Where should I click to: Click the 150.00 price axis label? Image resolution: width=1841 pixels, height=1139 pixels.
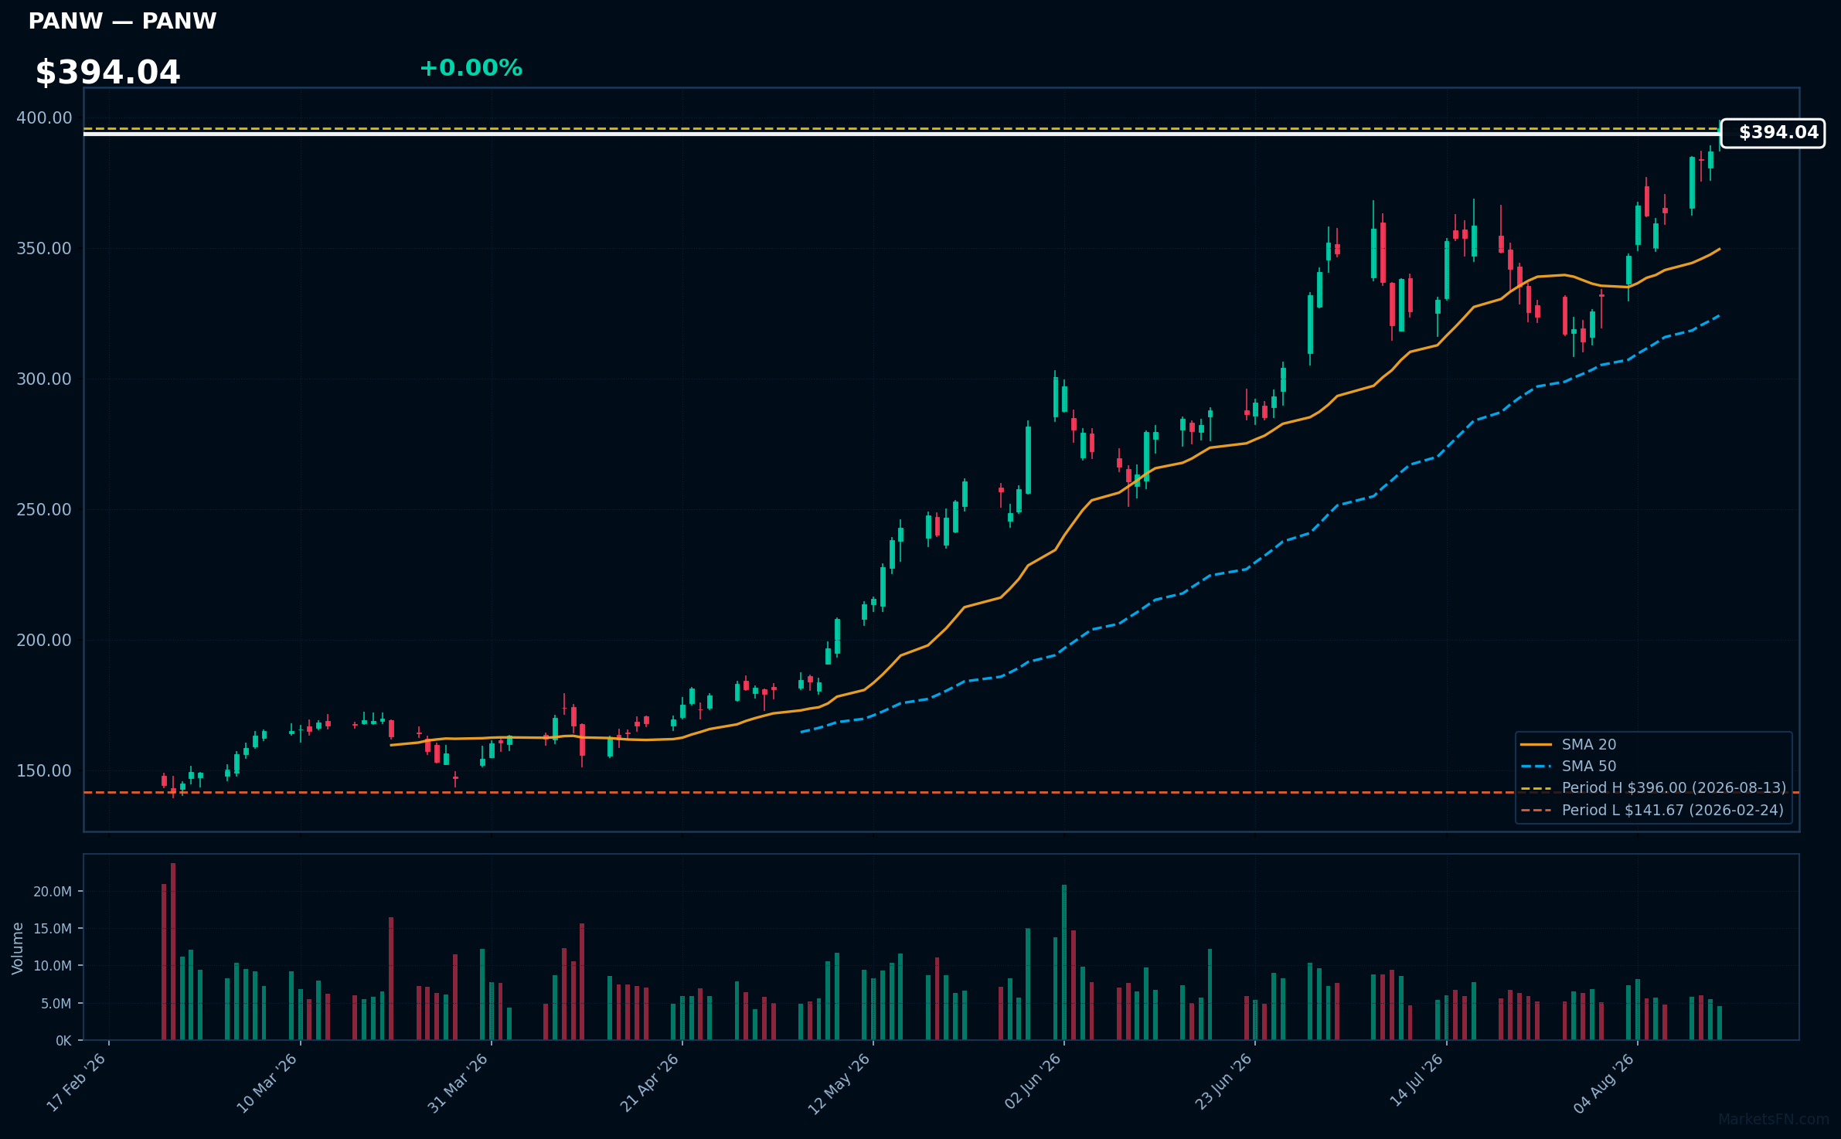pos(44,771)
